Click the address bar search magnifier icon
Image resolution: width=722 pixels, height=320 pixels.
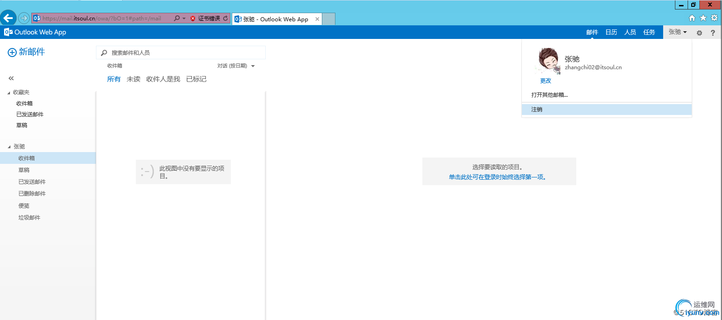coord(177,19)
